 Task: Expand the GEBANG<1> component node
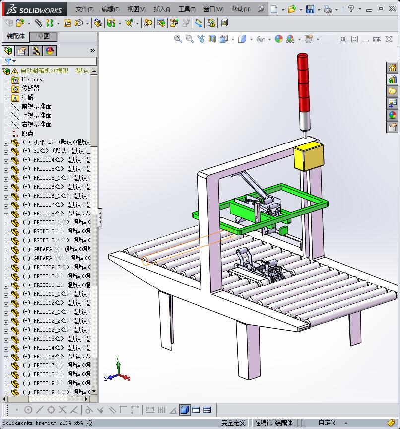click(x=6, y=251)
